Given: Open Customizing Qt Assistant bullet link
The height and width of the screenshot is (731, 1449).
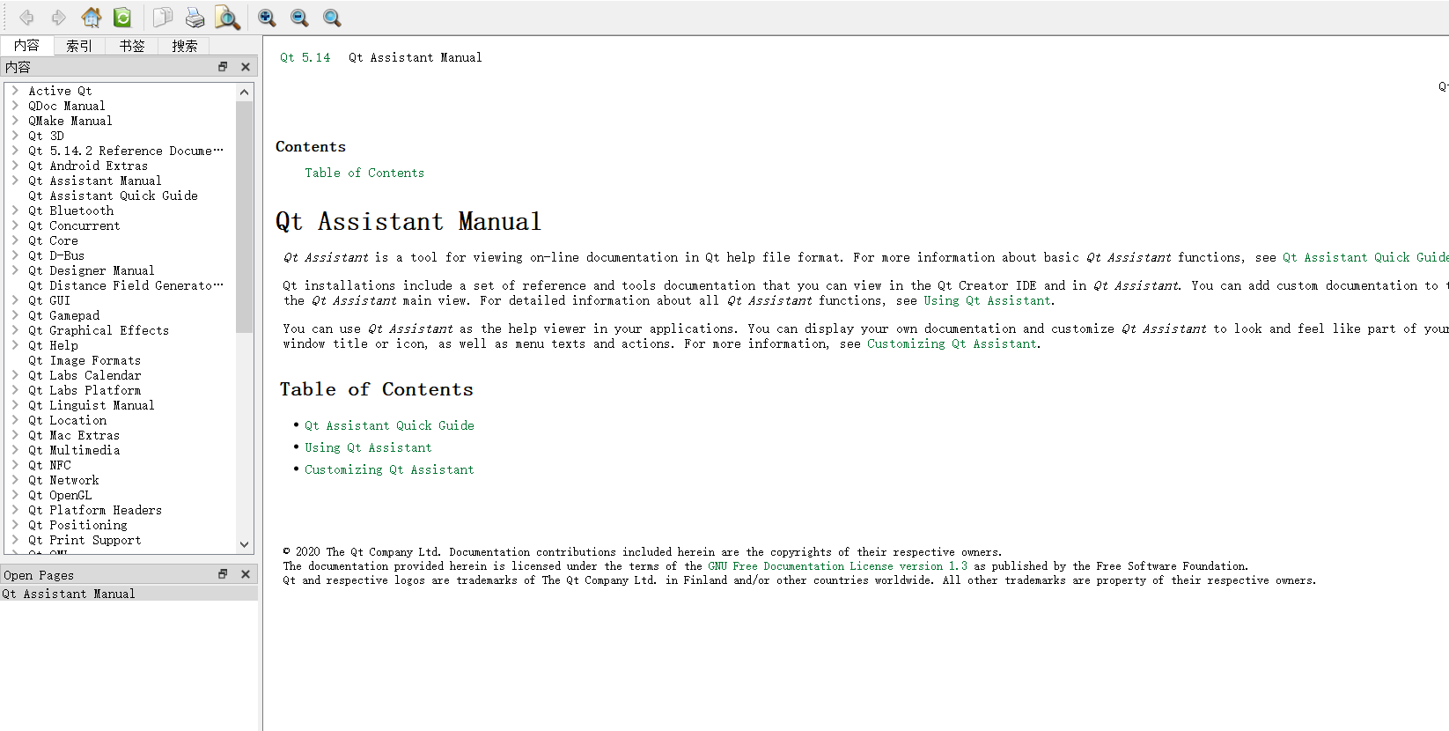Looking at the screenshot, I should coord(389,469).
